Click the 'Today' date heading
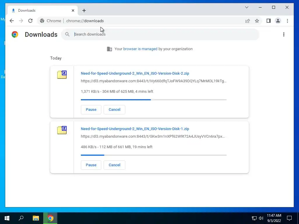Image resolution: width=299 pixels, height=224 pixels. tap(56, 58)
